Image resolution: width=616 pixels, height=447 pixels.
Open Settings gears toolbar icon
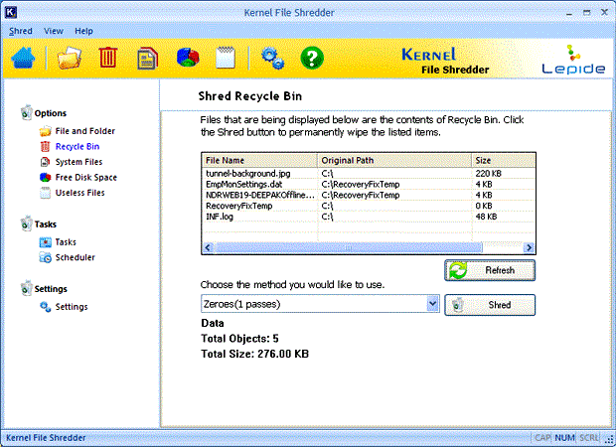coord(272,59)
